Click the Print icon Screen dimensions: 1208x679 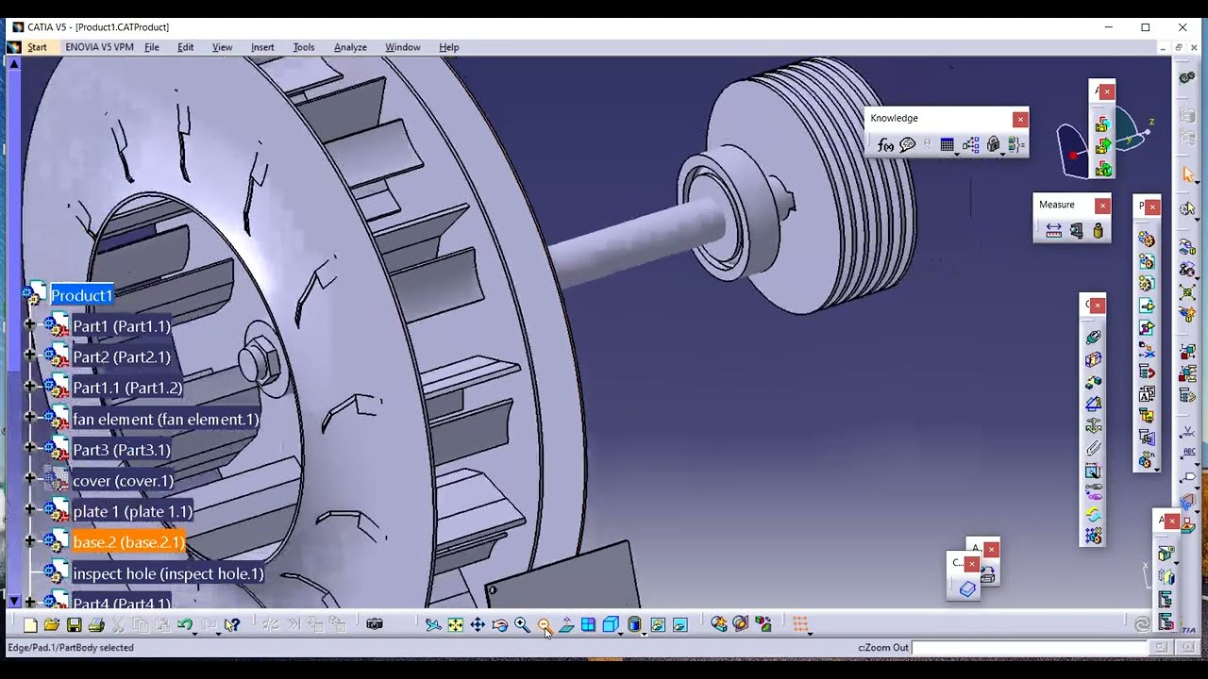click(x=95, y=624)
